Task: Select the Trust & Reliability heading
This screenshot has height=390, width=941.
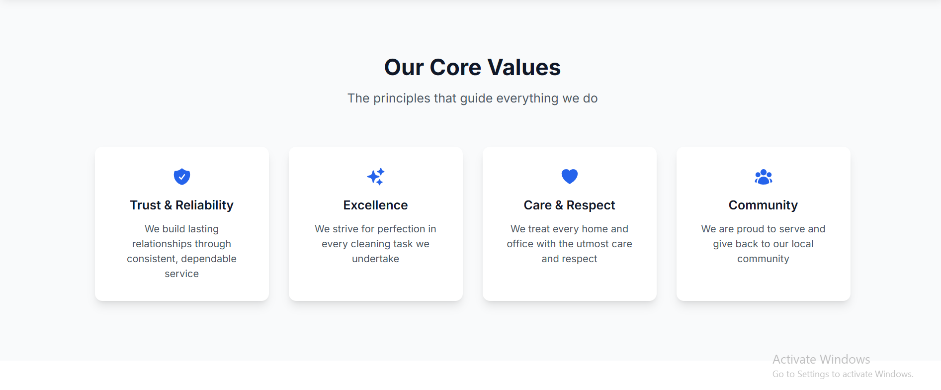Action: (x=182, y=205)
